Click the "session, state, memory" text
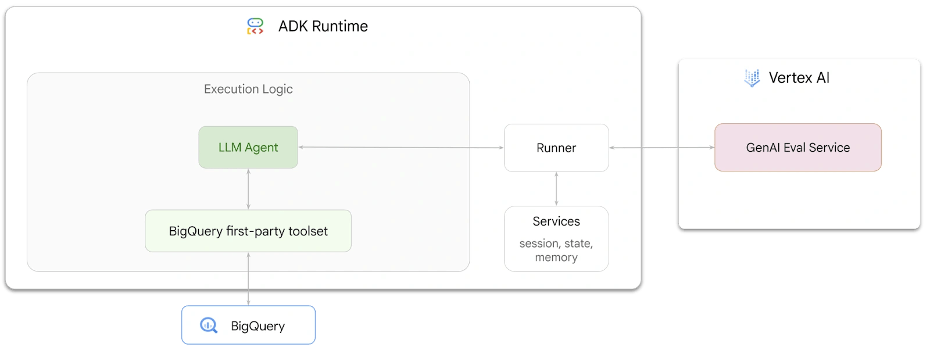 point(556,251)
